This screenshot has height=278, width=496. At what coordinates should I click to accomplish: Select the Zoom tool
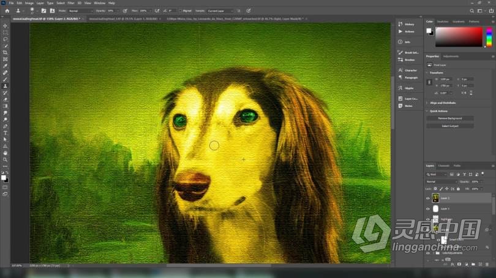tap(5, 159)
